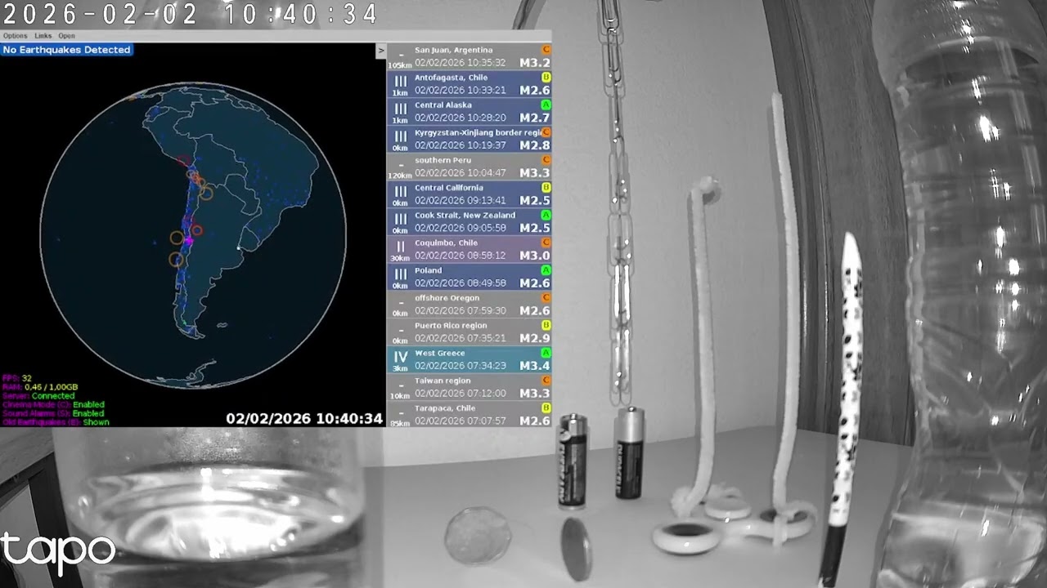The image size is (1047, 588).
Task: Click intensity III icon on Kyrgyzstan-Xinjiang row
Action: (400, 136)
